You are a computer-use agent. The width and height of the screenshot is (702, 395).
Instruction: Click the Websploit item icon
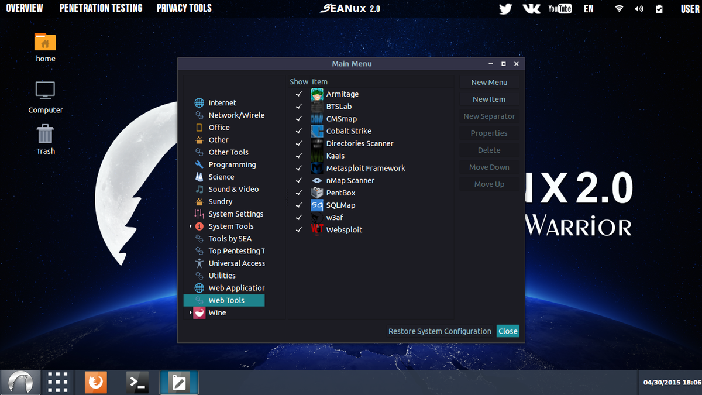click(316, 229)
